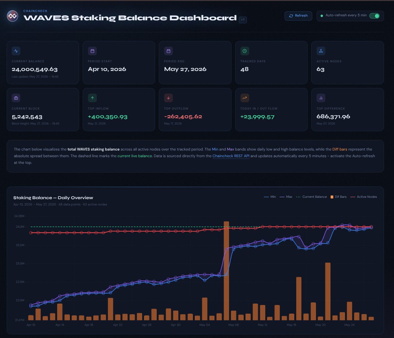394x338 pixels.
Task: Click the 686,371.96 top difference value
Action: [x=333, y=116]
